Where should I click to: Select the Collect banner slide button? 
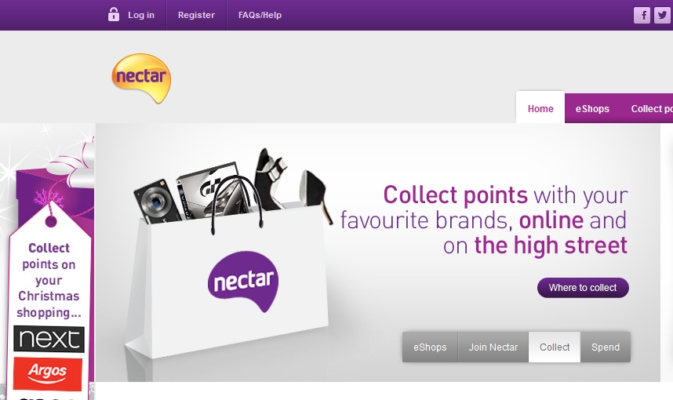point(555,347)
